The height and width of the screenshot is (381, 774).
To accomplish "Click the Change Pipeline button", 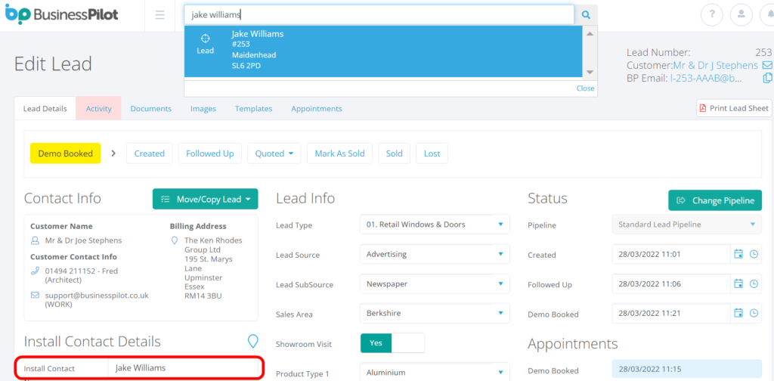I will click(x=714, y=200).
